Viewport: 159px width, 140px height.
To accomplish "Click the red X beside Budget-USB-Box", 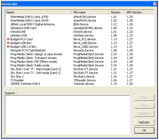I will click(8, 43).
